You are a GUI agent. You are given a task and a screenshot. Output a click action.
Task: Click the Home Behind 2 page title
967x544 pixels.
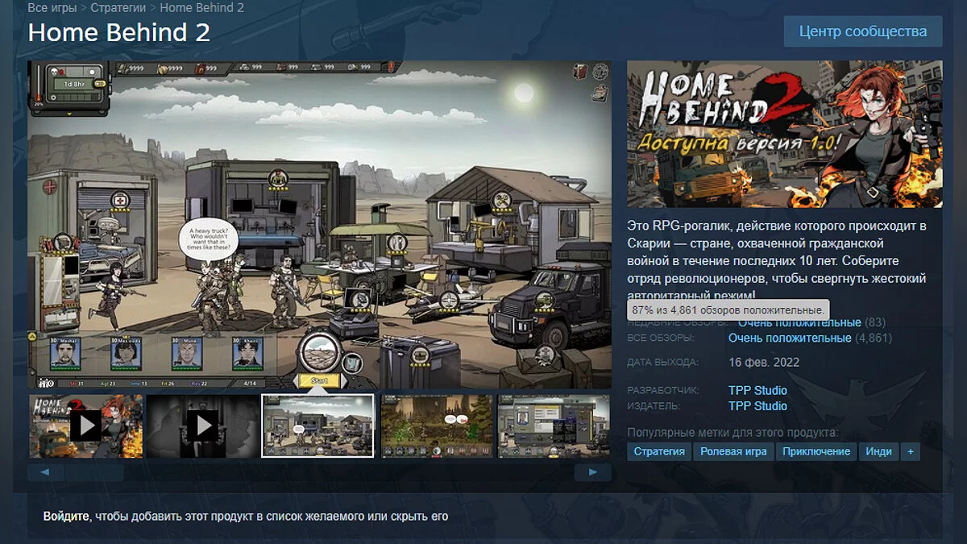coord(119,32)
